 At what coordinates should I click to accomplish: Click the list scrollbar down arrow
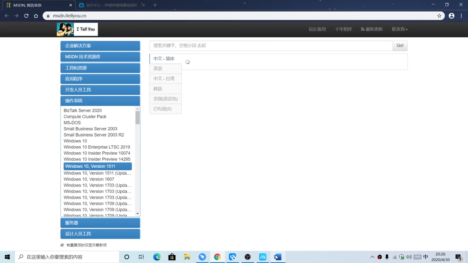[x=137, y=214]
